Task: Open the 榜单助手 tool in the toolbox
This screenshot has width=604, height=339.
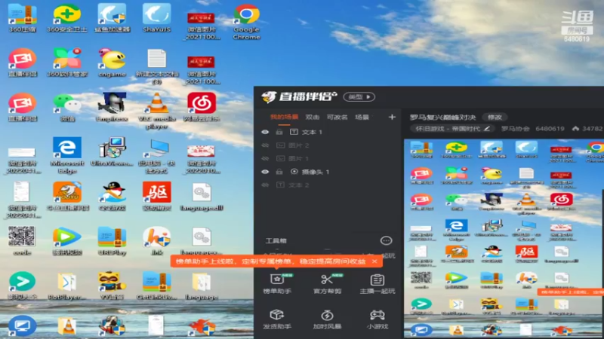Action: [277, 284]
